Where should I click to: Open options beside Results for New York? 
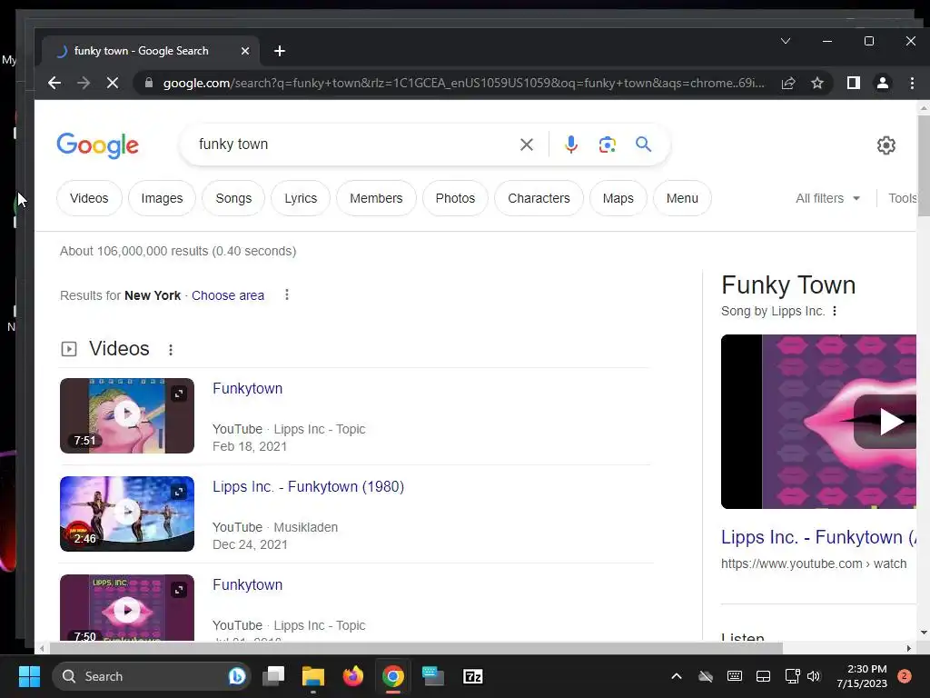point(287,295)
